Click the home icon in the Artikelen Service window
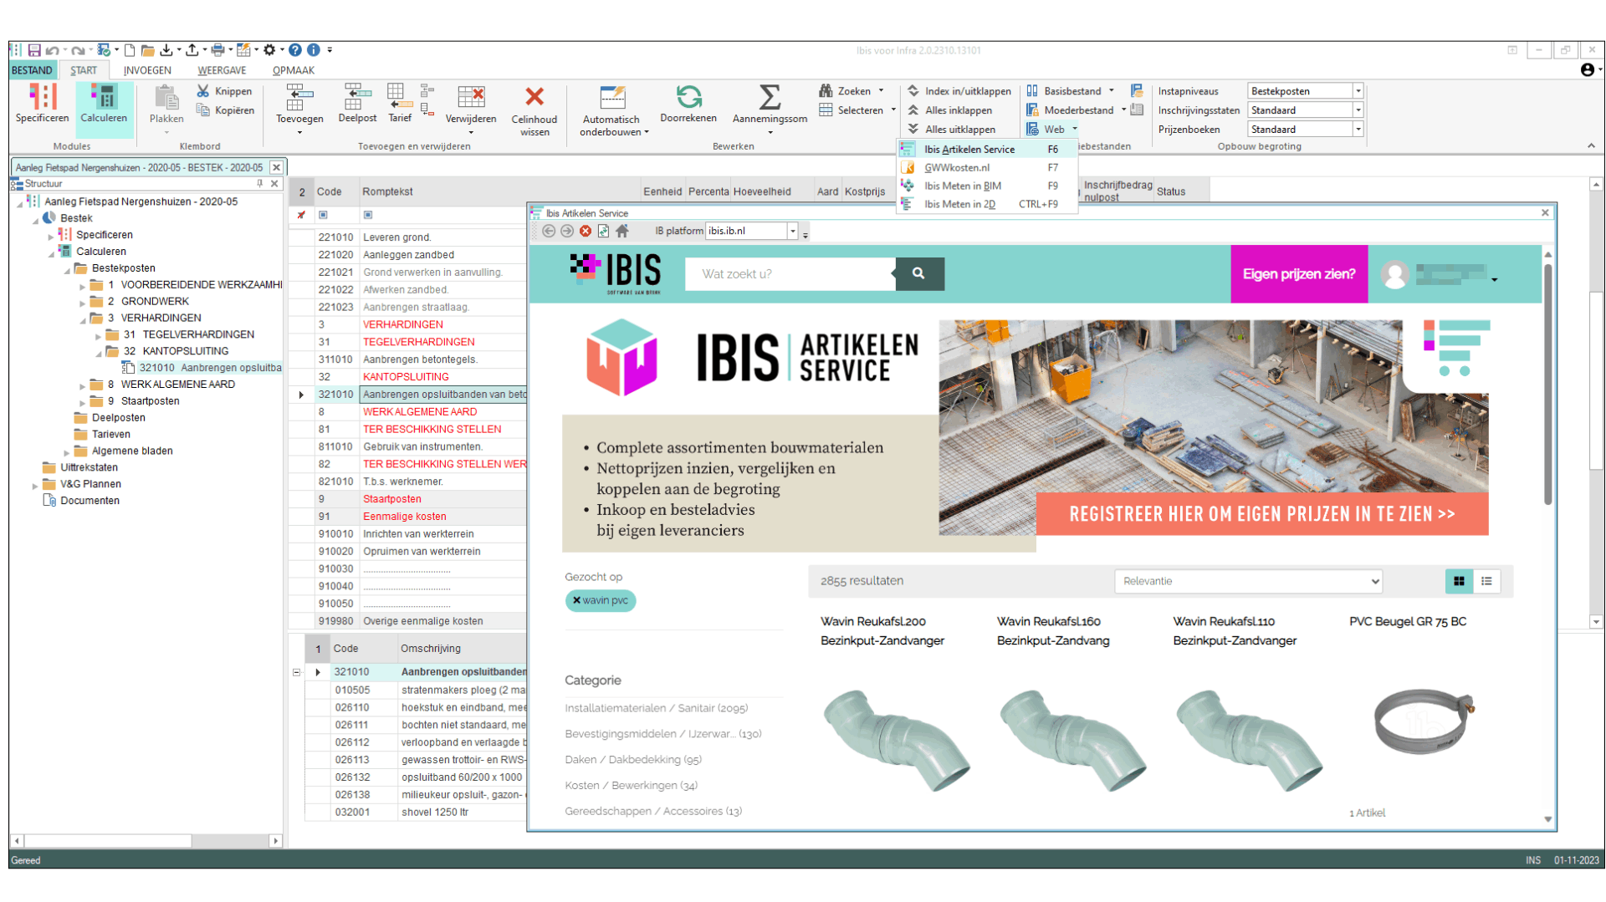Screen dimensions: 1606x902 click(621, 231)
